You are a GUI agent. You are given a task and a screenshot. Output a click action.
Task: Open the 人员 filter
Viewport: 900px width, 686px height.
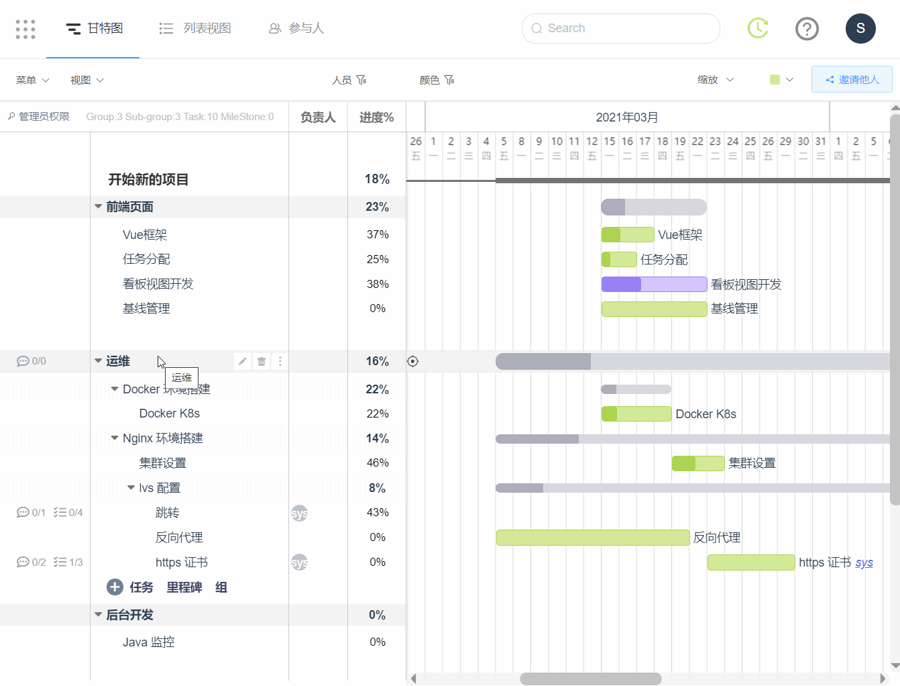[x=349, y=80]
